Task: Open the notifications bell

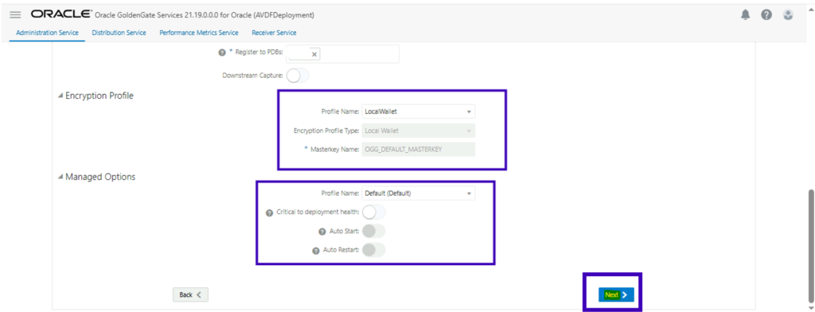Action: 745,15
